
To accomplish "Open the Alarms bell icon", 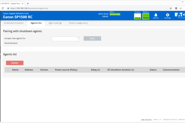I will [x=156, y=16].
